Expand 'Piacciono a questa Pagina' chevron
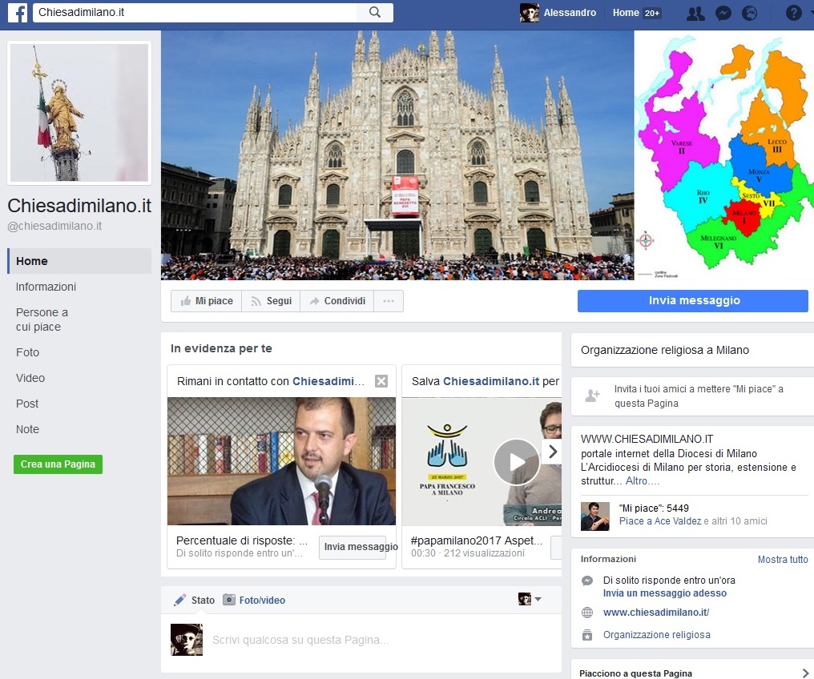Image resolution: width=814 pixels, height=679 pixels. tap(805, 673)
